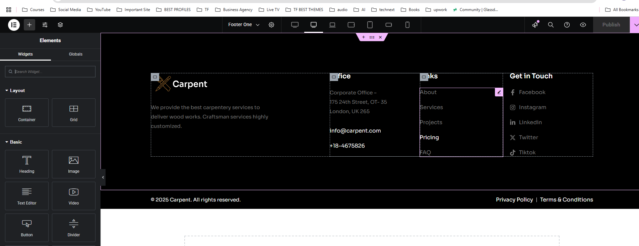Select the Carpent logo title
Image resolution: width=639 pixels, height=246 pixels.
point(190,84)
